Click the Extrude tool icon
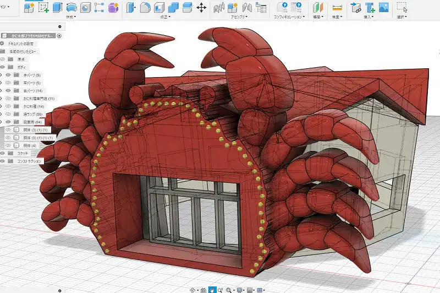 [x=57, y=7]
